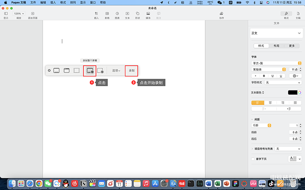Toggle Underline text formatting

[281, 76]
